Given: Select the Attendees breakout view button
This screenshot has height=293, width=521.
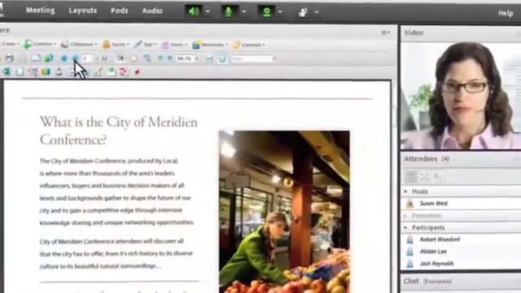Looking at the screenshot, I should tap(424, 177).
